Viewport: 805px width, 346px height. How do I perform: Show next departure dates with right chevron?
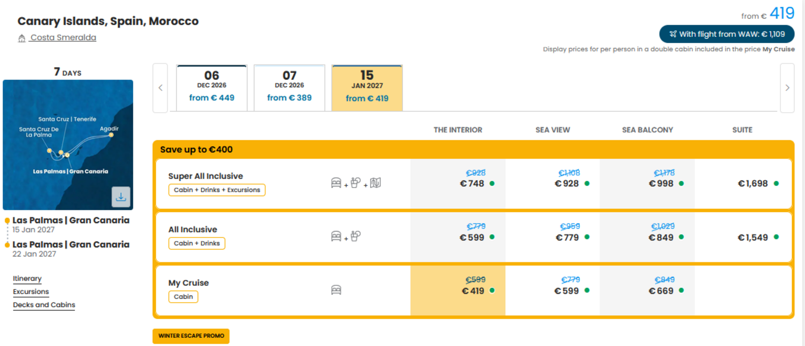[x=787, y=88]
